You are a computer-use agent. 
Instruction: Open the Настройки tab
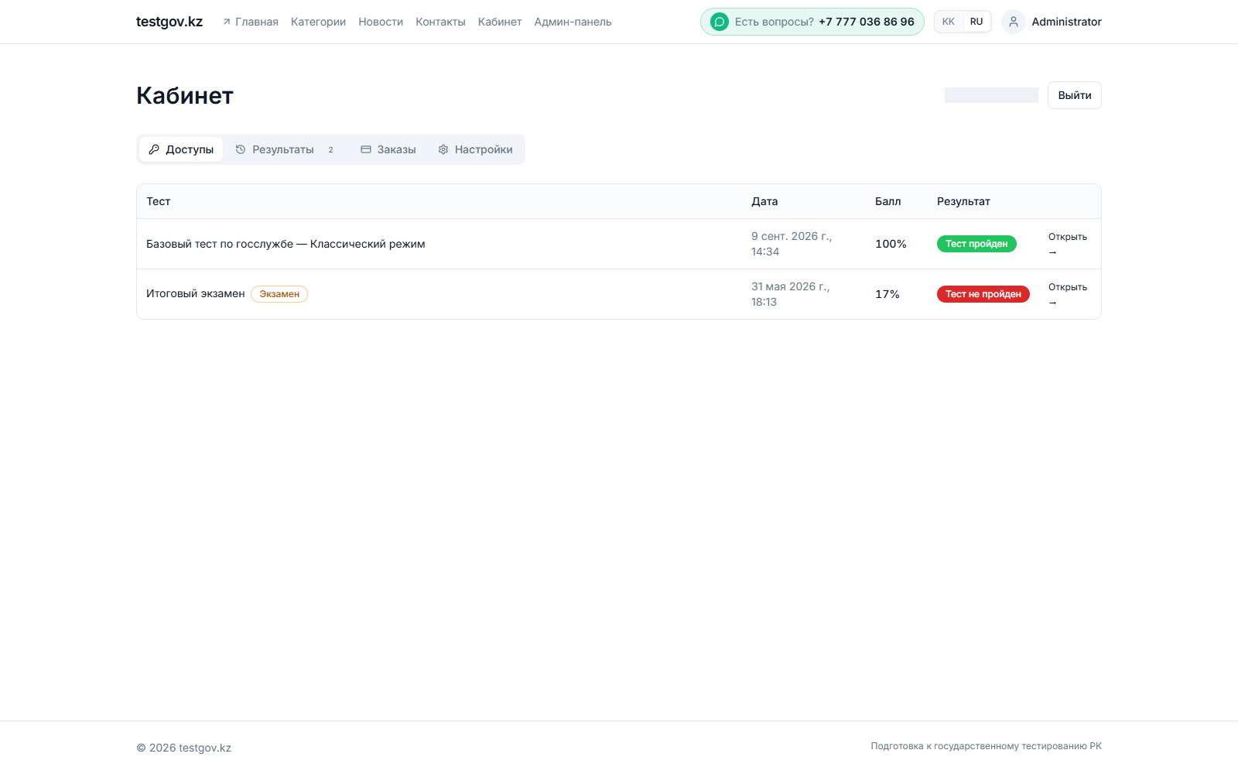[475, 149]
